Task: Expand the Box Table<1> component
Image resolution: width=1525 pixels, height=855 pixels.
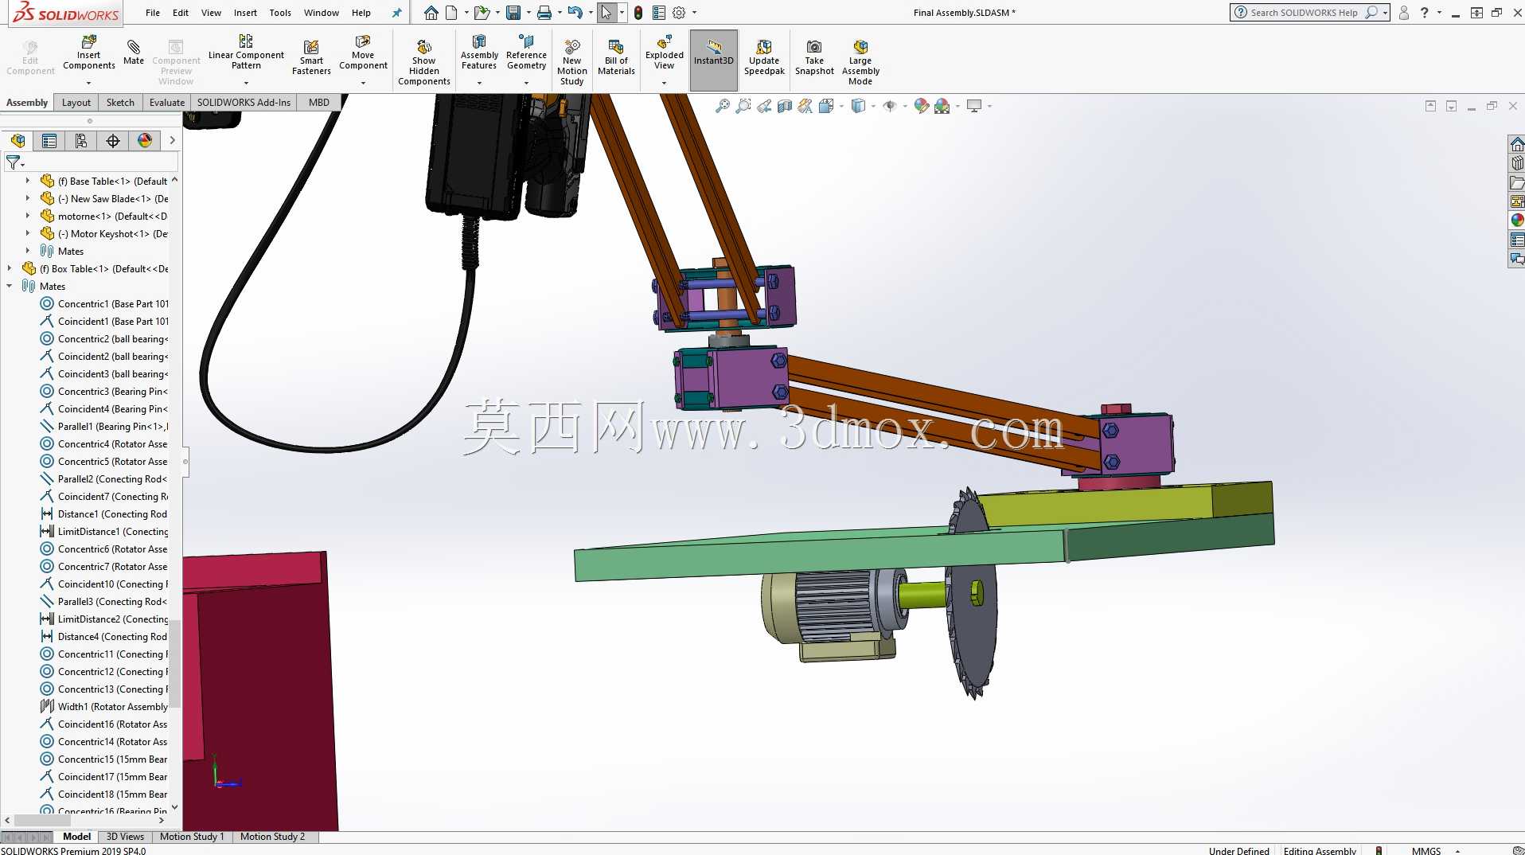Action: coord(10,269)
